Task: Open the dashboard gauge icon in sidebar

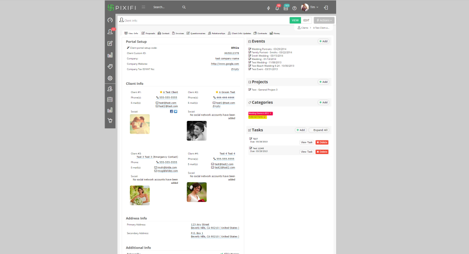Action: point(110,20)
